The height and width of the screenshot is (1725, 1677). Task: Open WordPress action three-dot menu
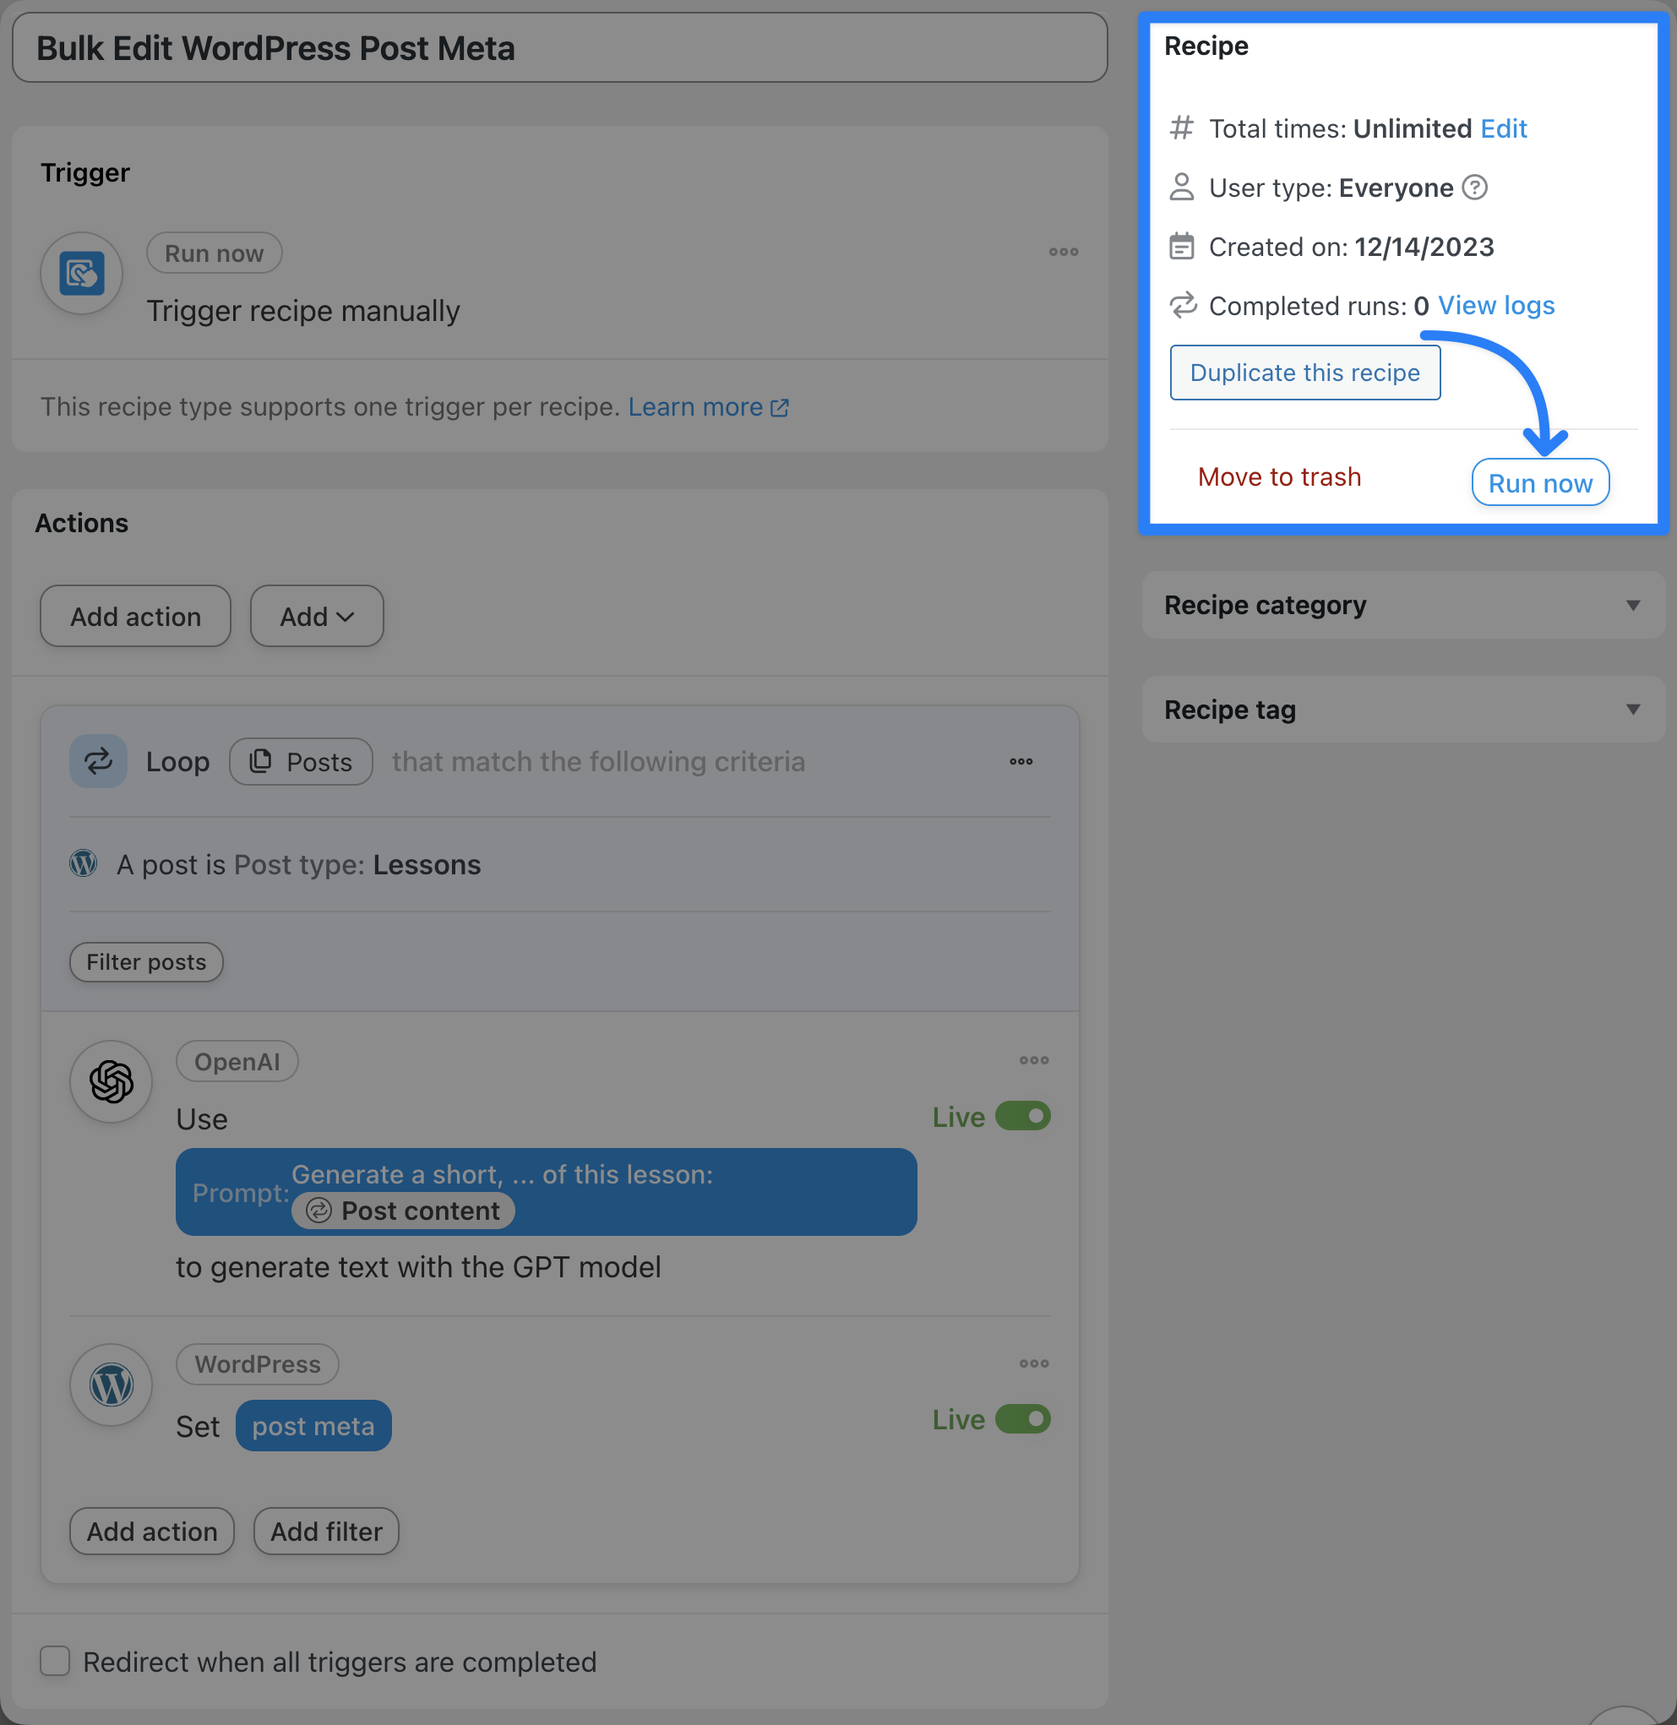[1033, 1363]
